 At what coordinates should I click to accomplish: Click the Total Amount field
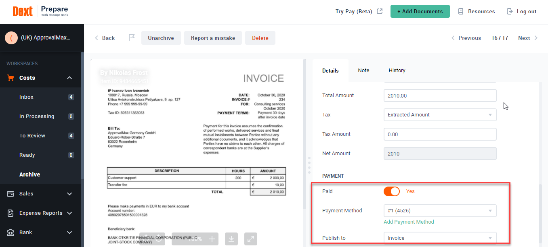pyautogui.click(x=440, y=95)
